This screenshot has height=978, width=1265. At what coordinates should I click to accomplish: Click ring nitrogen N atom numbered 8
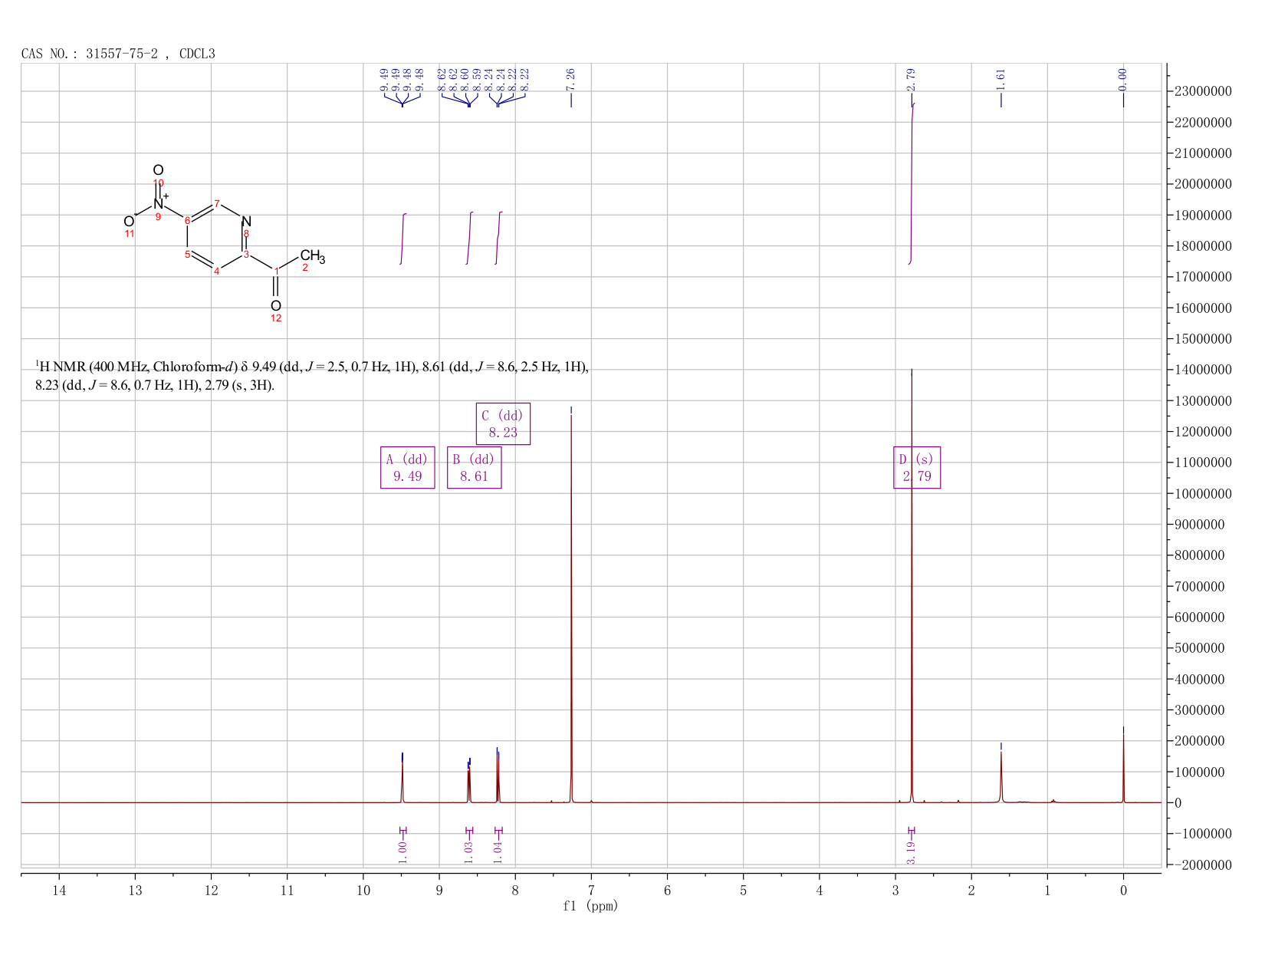(x=246, y=222)
